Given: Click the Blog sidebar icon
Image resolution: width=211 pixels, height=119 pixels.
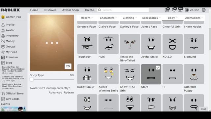Looking at the screenshot, I should (x=3, y=63).
